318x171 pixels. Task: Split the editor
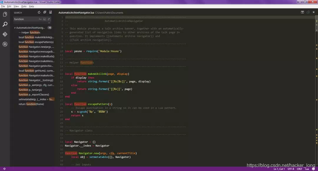302,12
